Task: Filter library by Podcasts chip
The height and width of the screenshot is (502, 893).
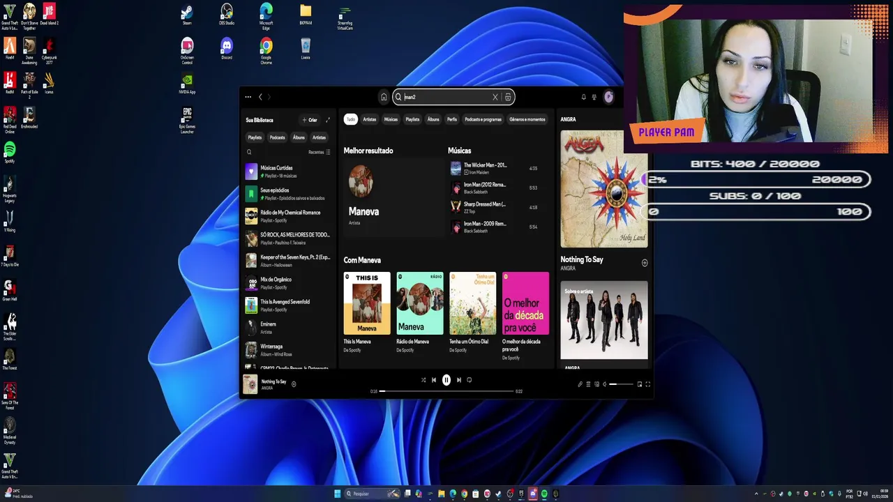Action: coord(278,137)
